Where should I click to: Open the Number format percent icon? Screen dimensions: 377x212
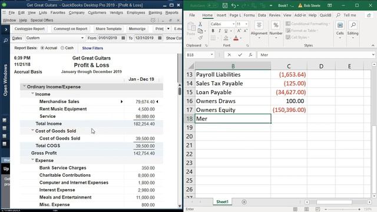276,25
